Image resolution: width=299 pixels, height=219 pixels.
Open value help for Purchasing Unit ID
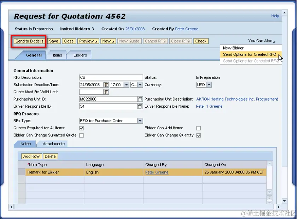140,99
